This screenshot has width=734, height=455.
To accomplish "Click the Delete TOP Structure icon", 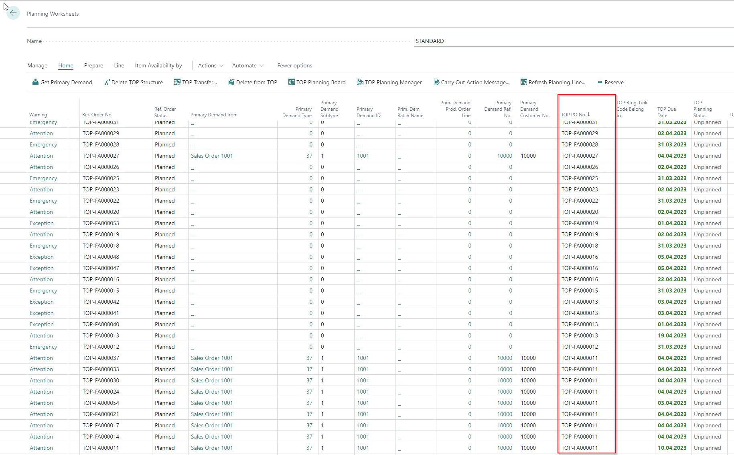I will pyautogui.click(x=107, y=82).
